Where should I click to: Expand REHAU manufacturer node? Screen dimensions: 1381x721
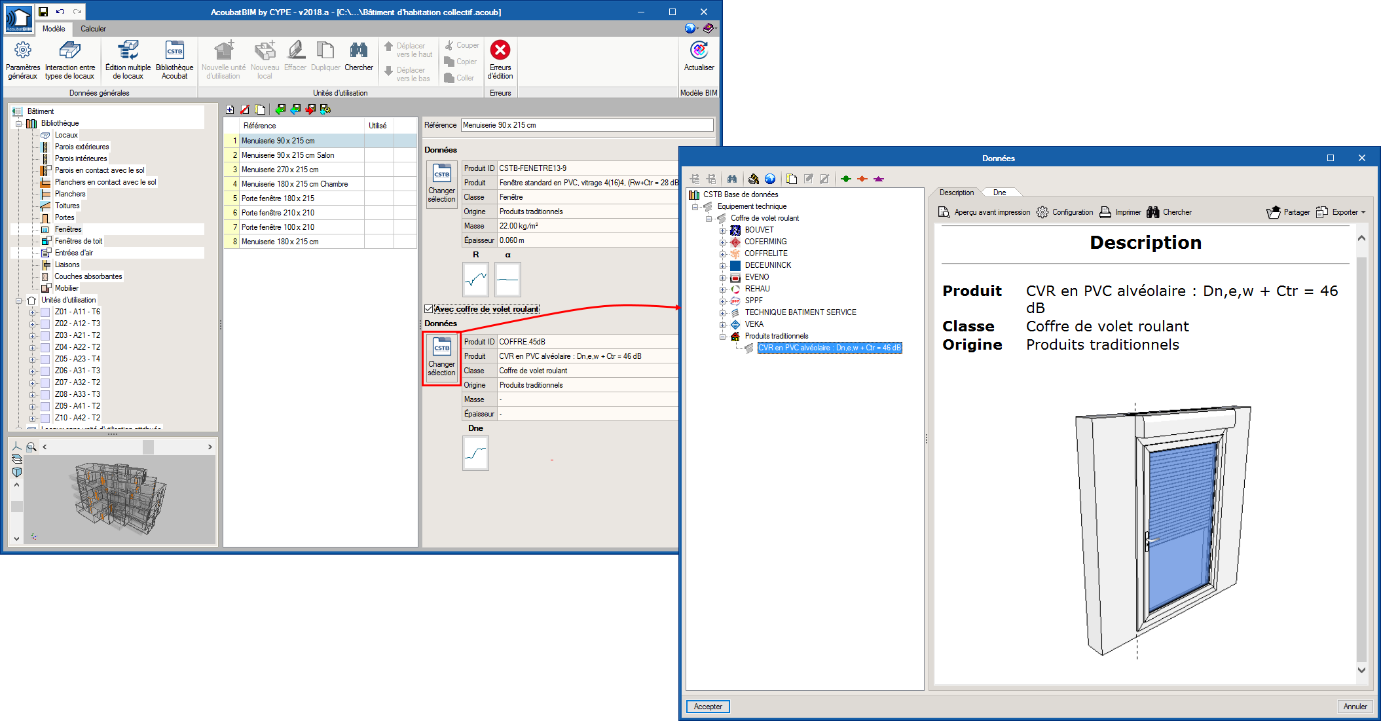pyautogui.click(x=723, y=289)
